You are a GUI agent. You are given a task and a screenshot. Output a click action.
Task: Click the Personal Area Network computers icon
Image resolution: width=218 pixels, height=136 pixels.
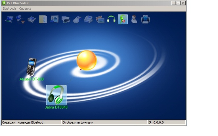coord(9,20)
